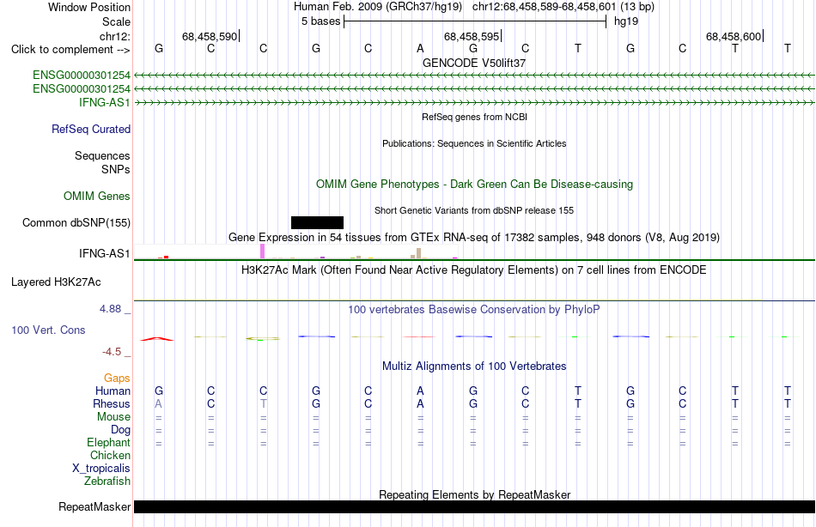Click the H3K27Ac Mark track title

(474, 270)
